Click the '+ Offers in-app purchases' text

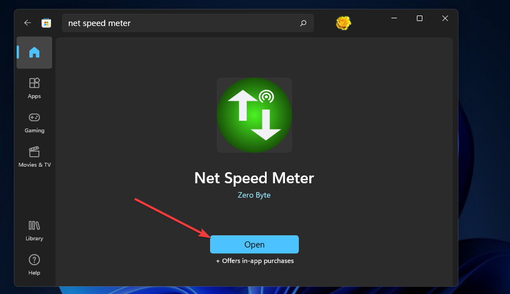click(254, 261)
